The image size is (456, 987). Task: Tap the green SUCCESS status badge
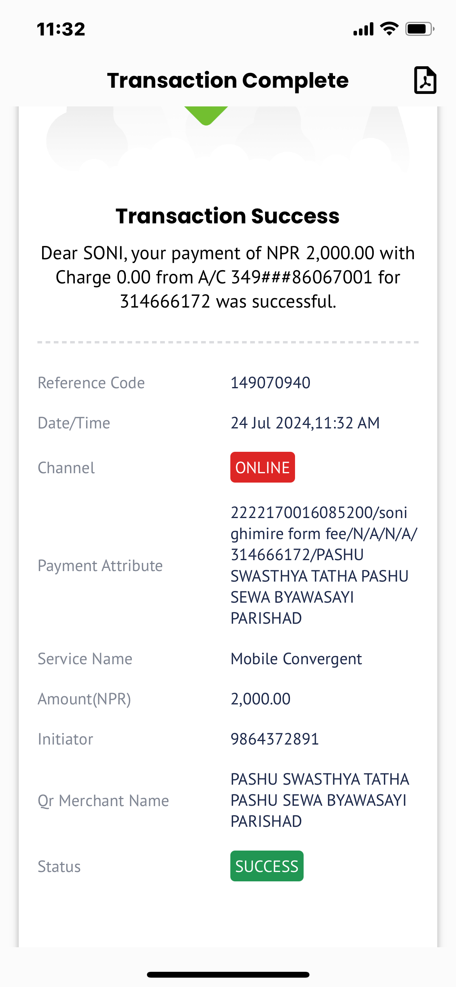click(267, 866)
